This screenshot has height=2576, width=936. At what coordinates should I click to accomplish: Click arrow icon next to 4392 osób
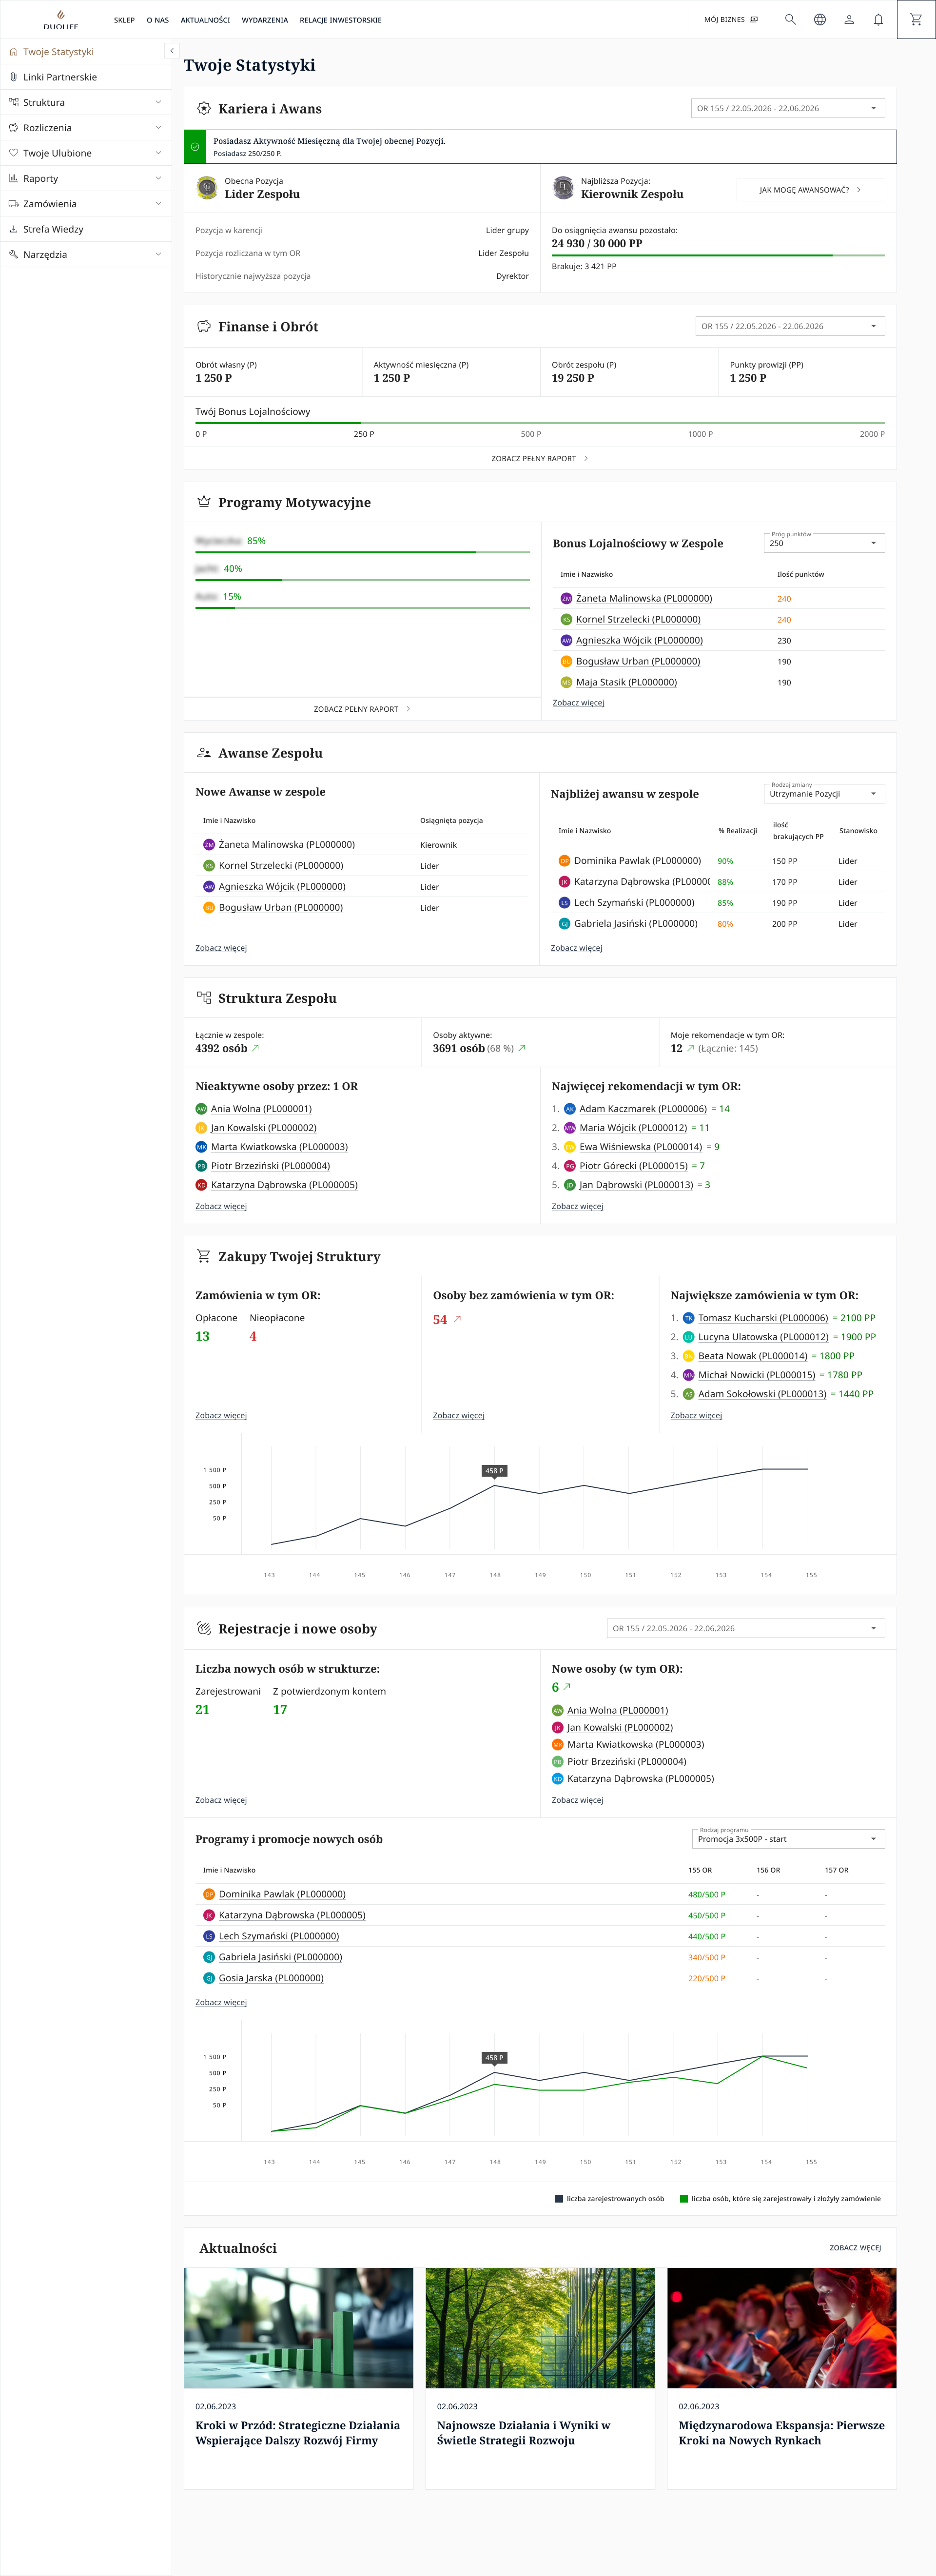[256, 1048]
